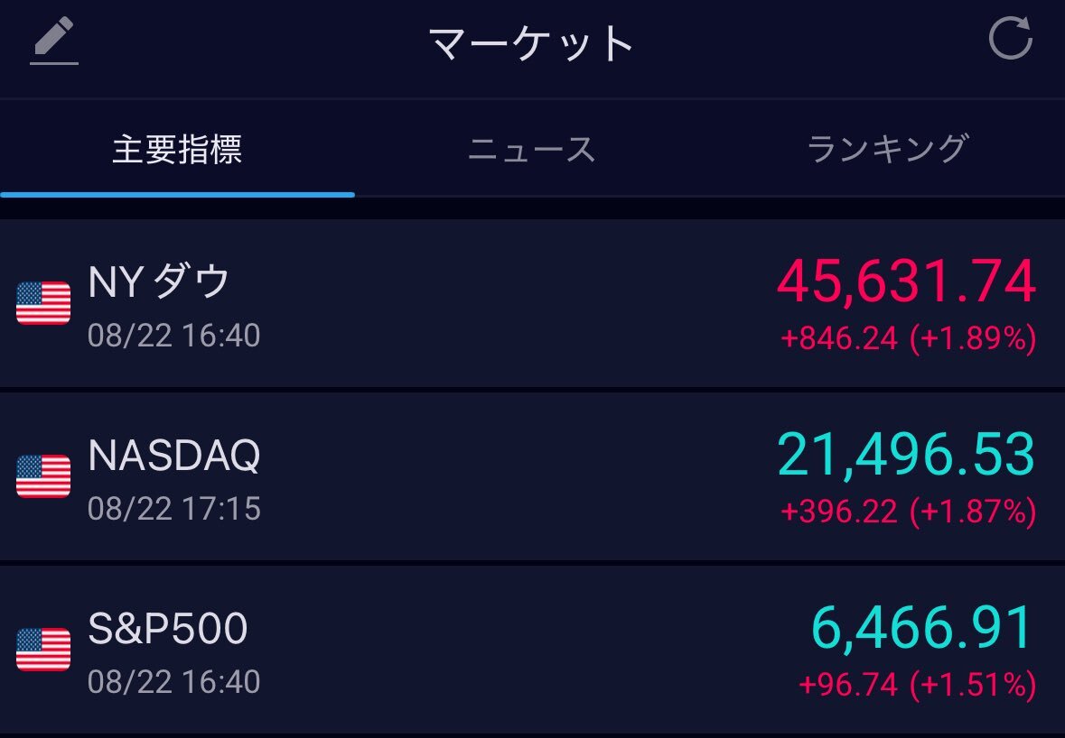Tap the US flag beside NASDAQ

tap(43, 476)
